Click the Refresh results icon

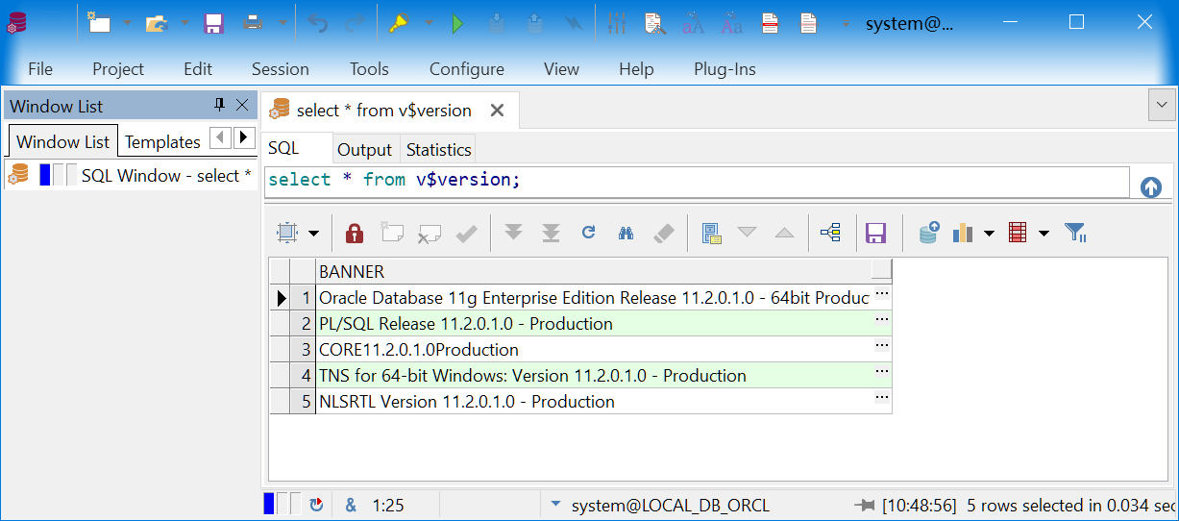[x=588, y=233]
